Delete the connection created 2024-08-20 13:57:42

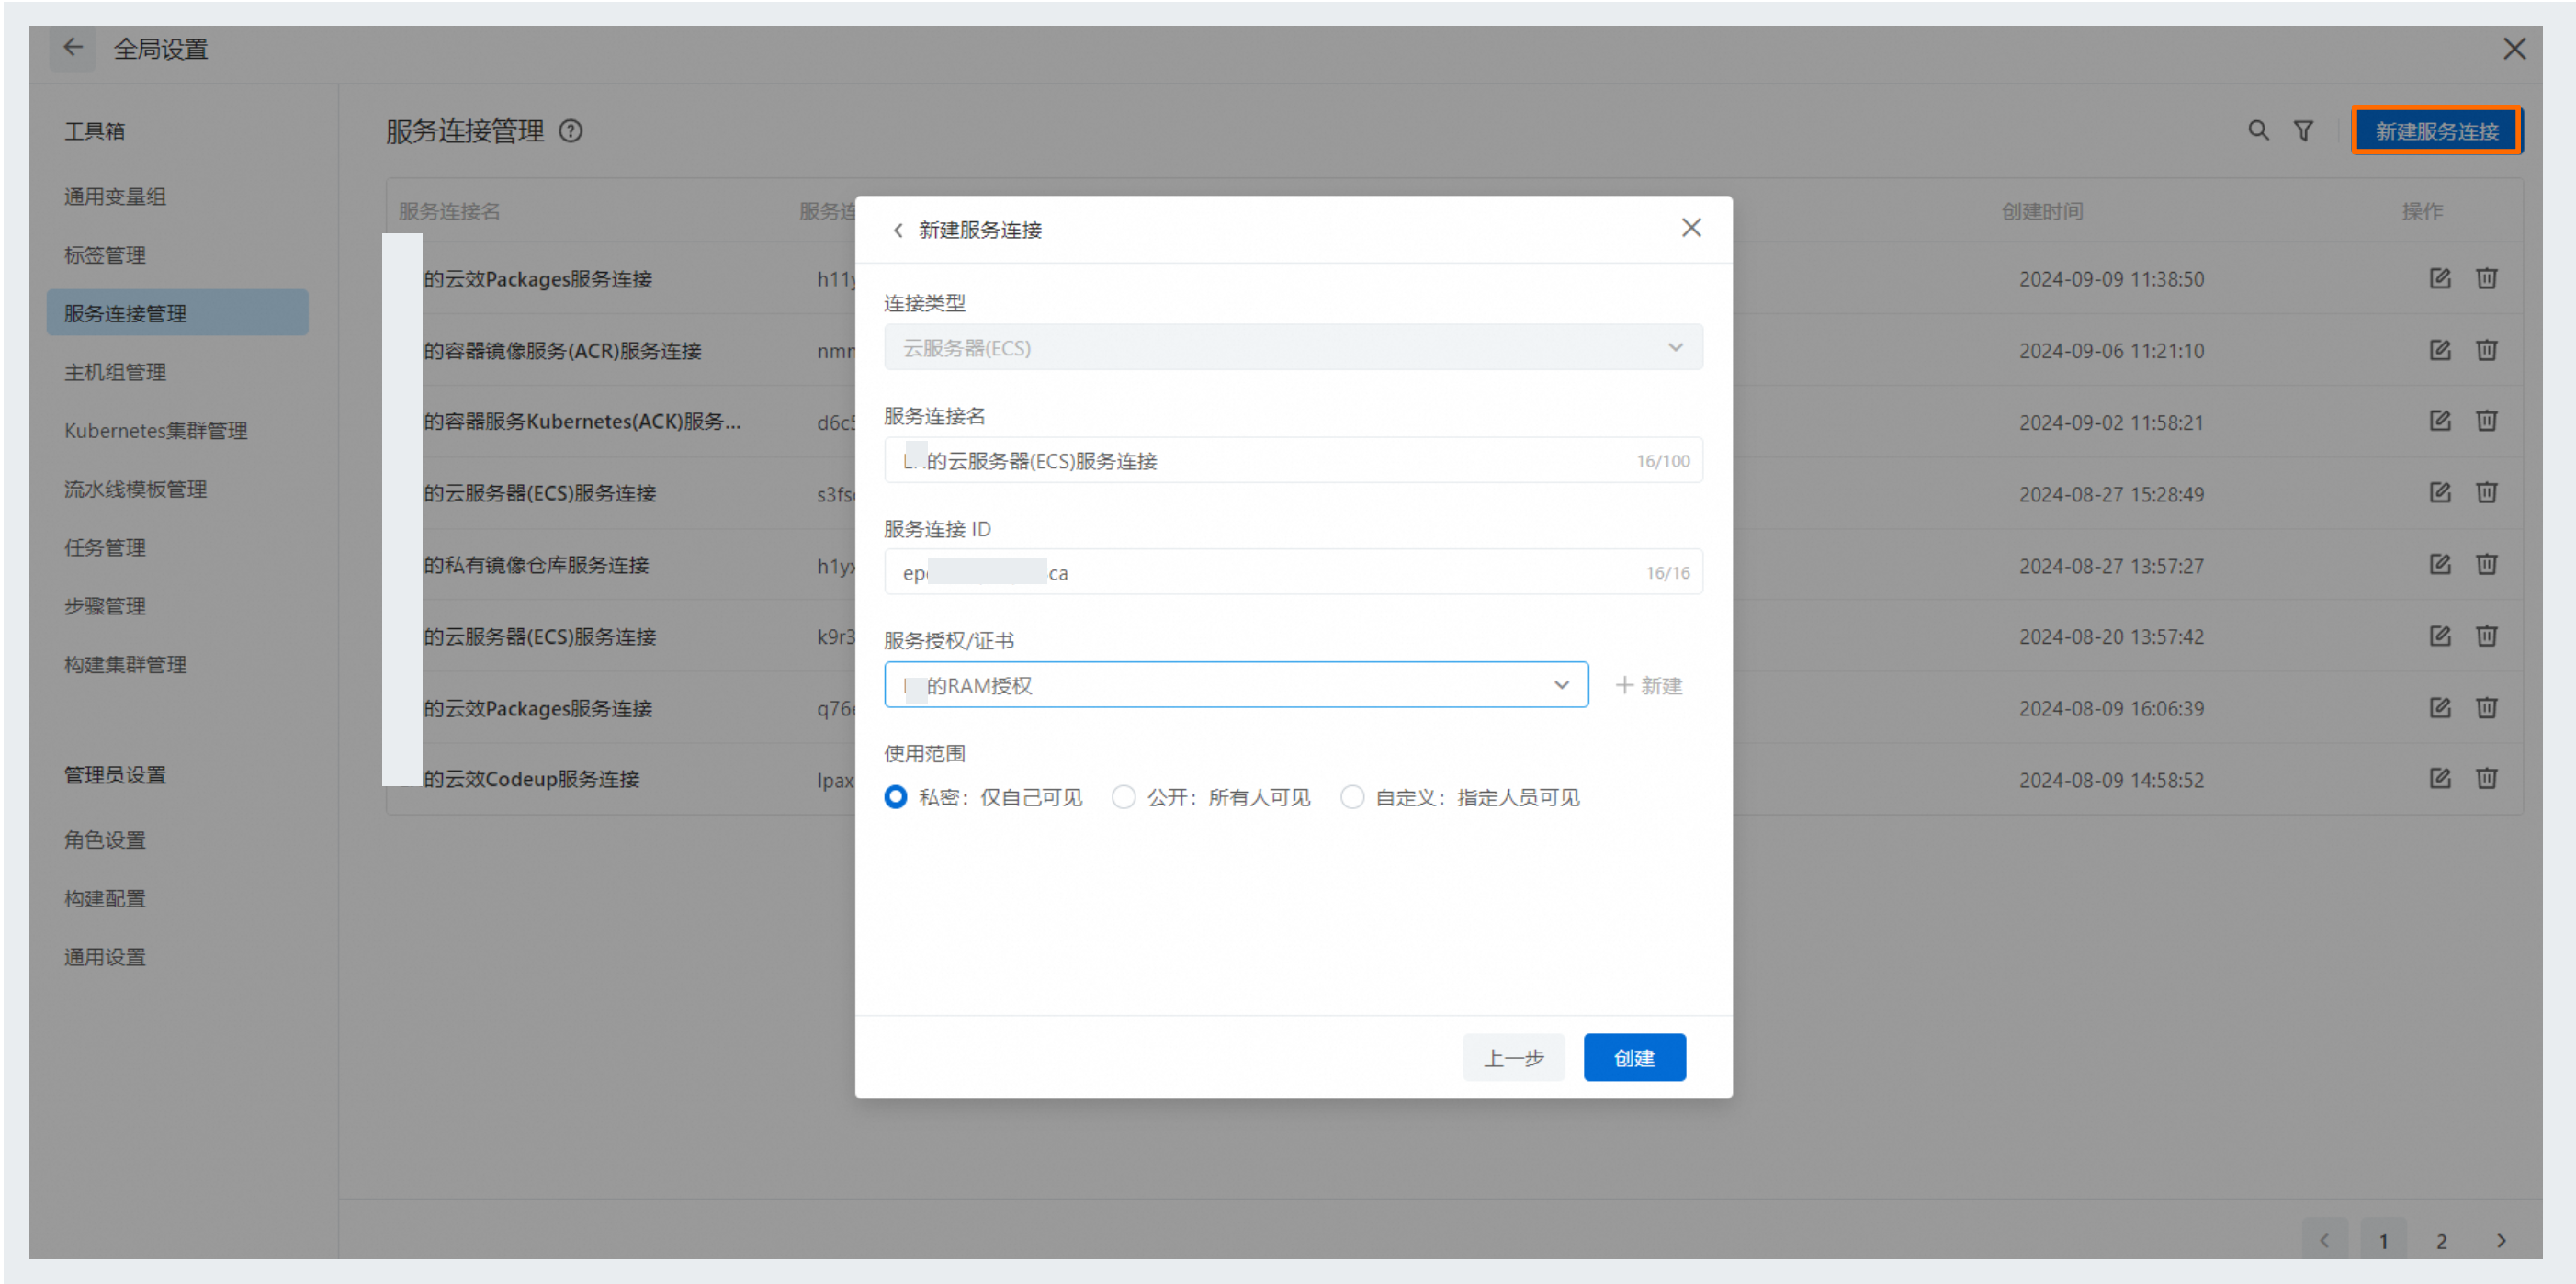point(2486,636)
